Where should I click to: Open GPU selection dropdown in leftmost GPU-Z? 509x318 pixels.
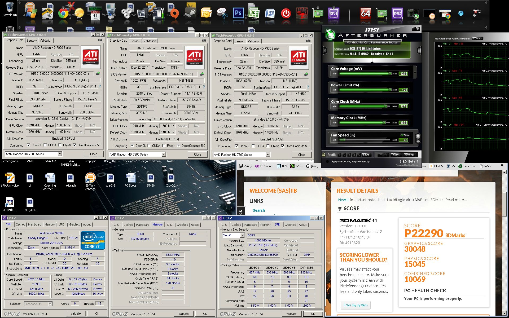click(x=60, y=154)
